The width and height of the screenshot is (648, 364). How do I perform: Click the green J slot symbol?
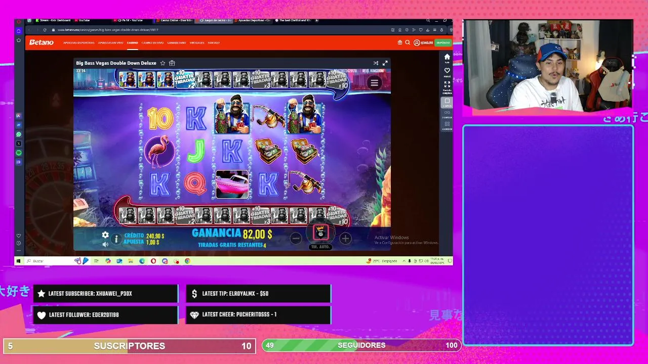click(195, 151)
